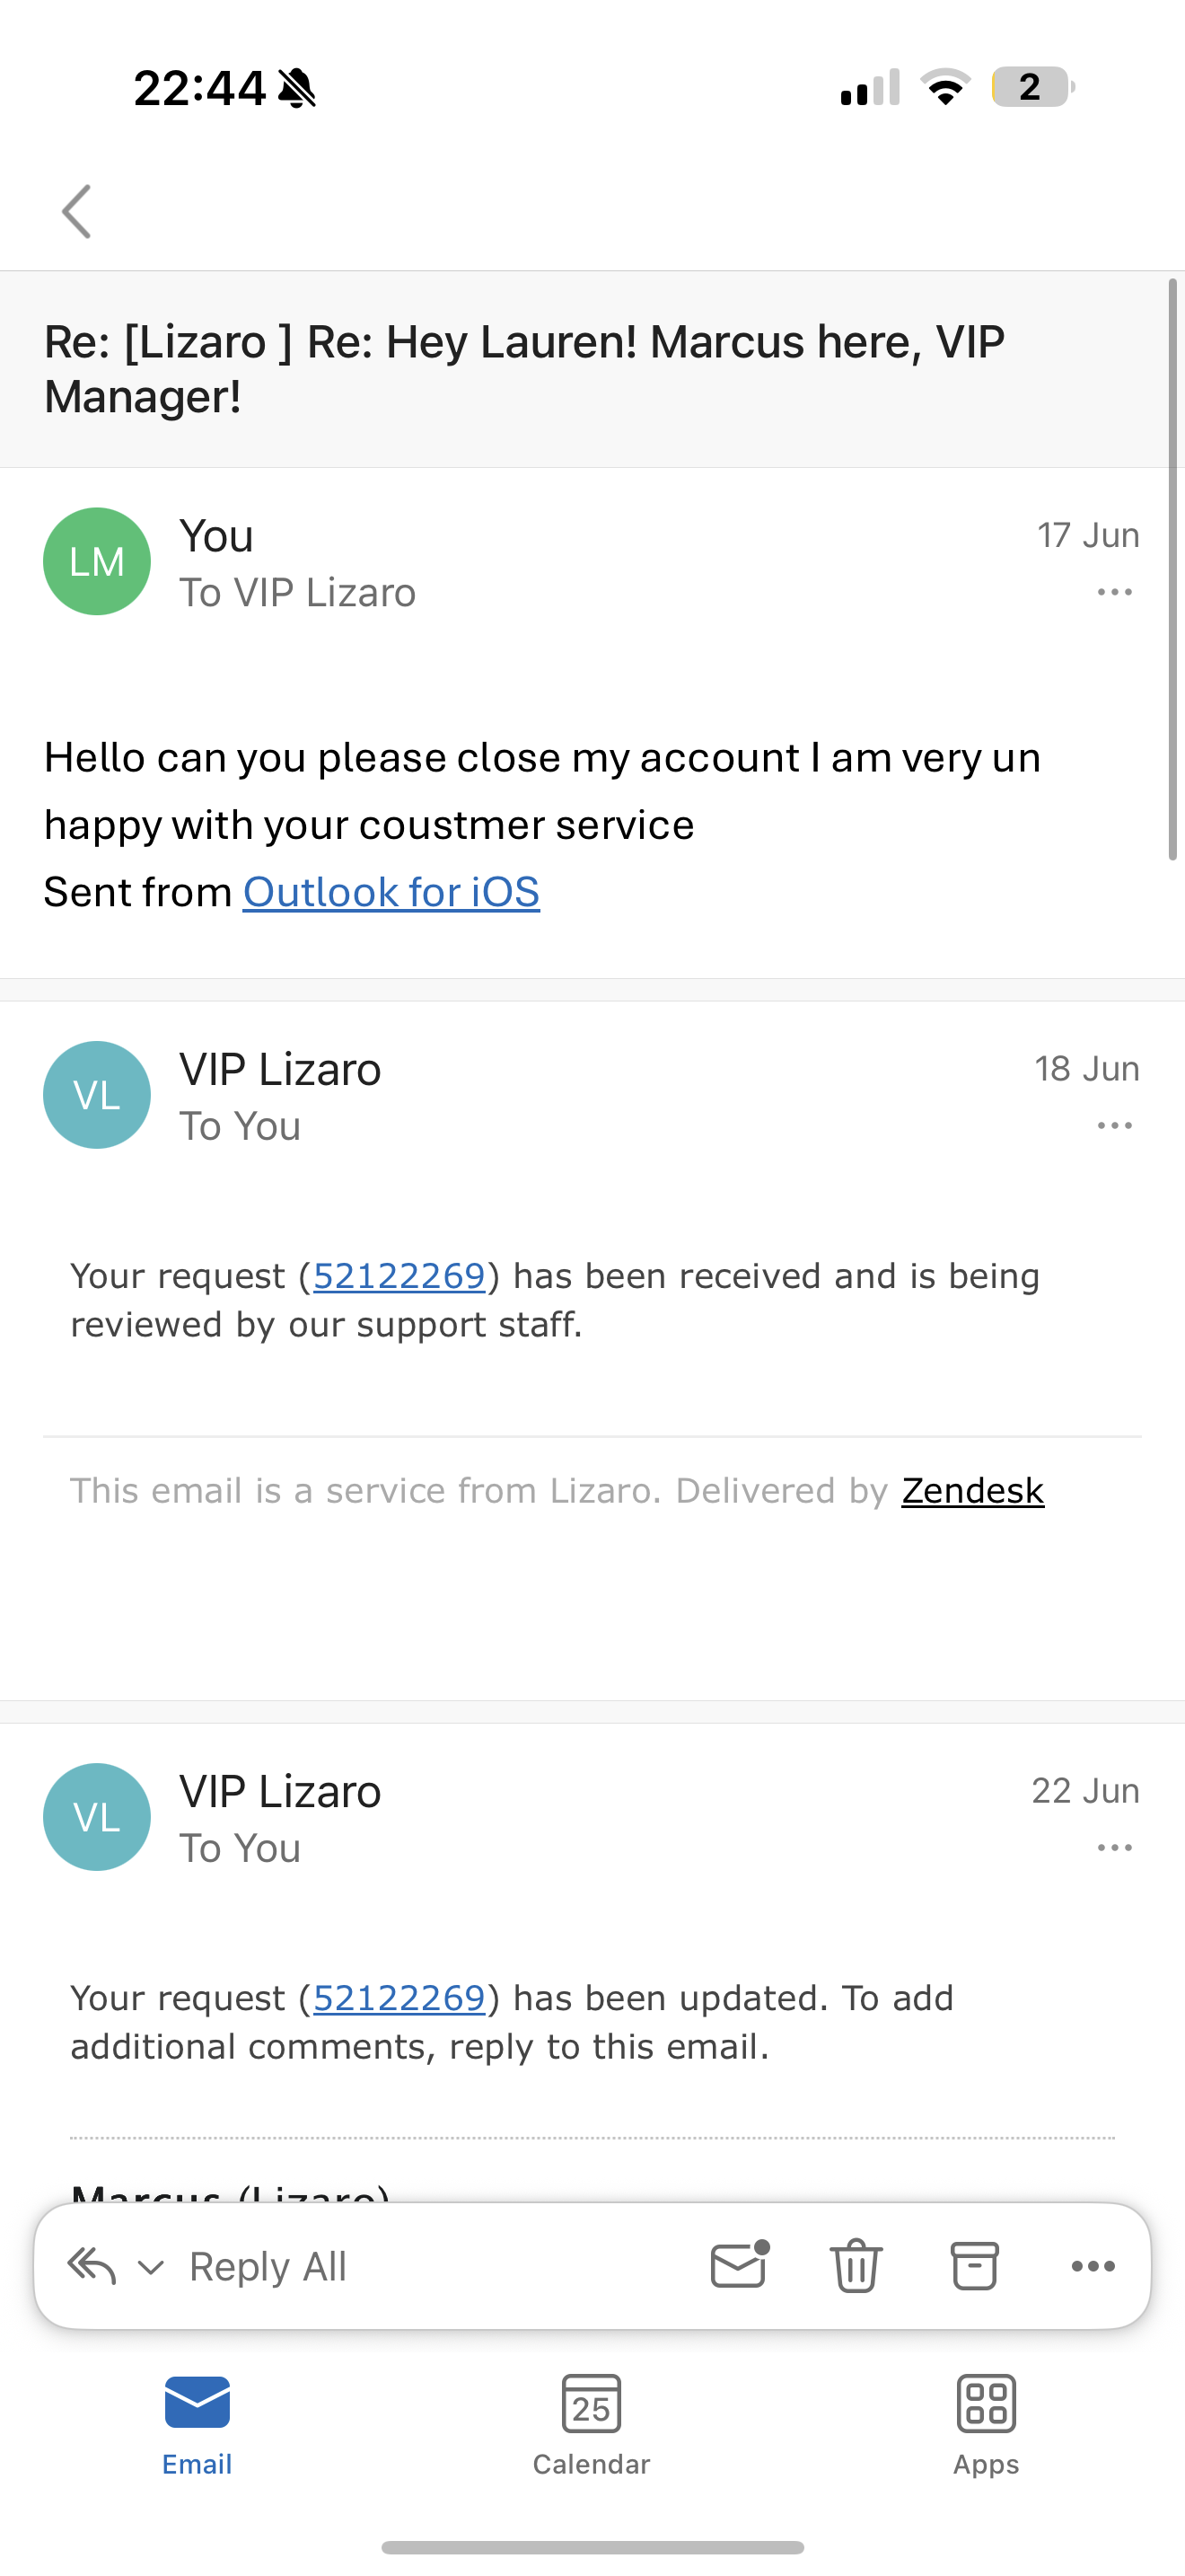1185x2576 pixels.
Task: Open the Outlook for iOS link
Action: point(391,892)
